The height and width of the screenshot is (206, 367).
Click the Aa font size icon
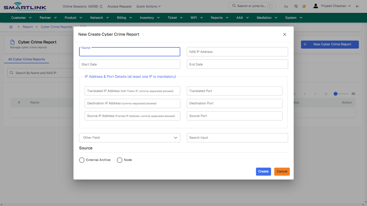[286, 6]
